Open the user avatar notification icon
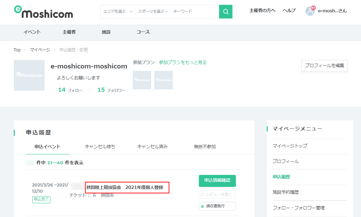 310,11
